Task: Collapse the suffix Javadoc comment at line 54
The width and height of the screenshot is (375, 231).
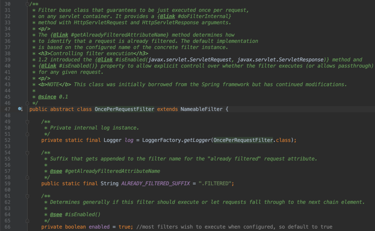Action: point(27,153)
